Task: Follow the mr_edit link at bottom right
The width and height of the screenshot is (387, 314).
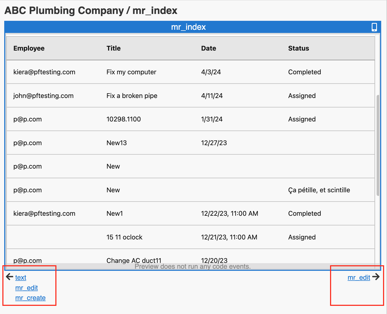Action: point(359,278)
